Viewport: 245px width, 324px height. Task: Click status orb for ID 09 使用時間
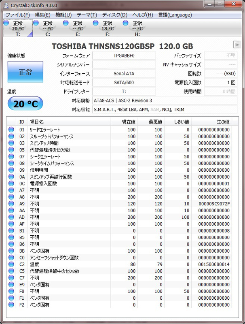pyautogui.click(x=11, y=170)
